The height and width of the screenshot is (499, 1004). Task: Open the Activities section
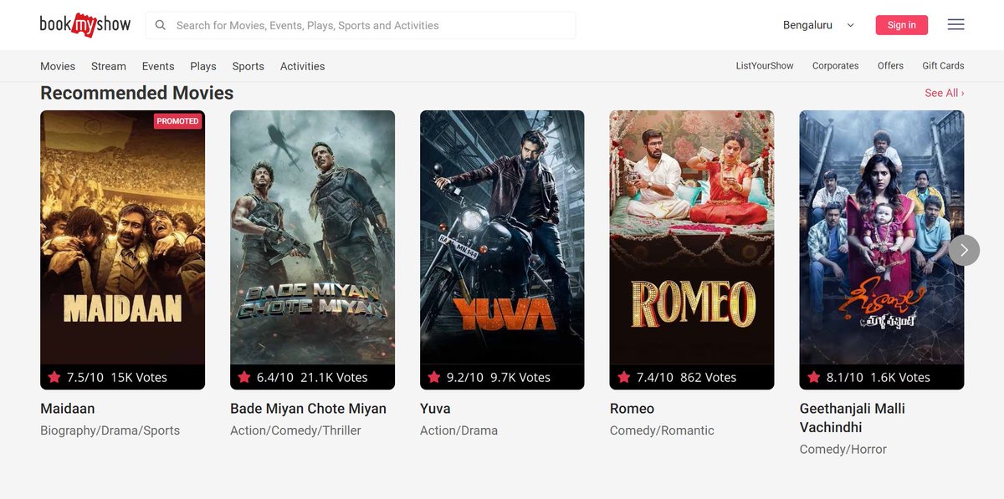coord(302,66)
